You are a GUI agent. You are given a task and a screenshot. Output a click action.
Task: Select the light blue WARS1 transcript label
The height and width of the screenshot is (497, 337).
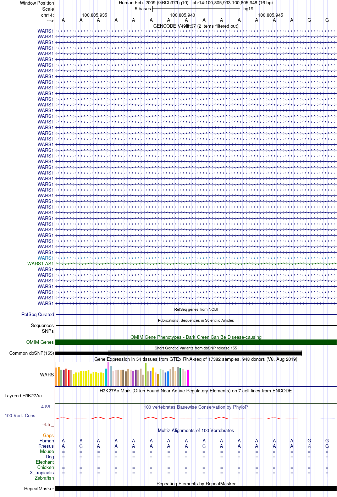point(46,258)
